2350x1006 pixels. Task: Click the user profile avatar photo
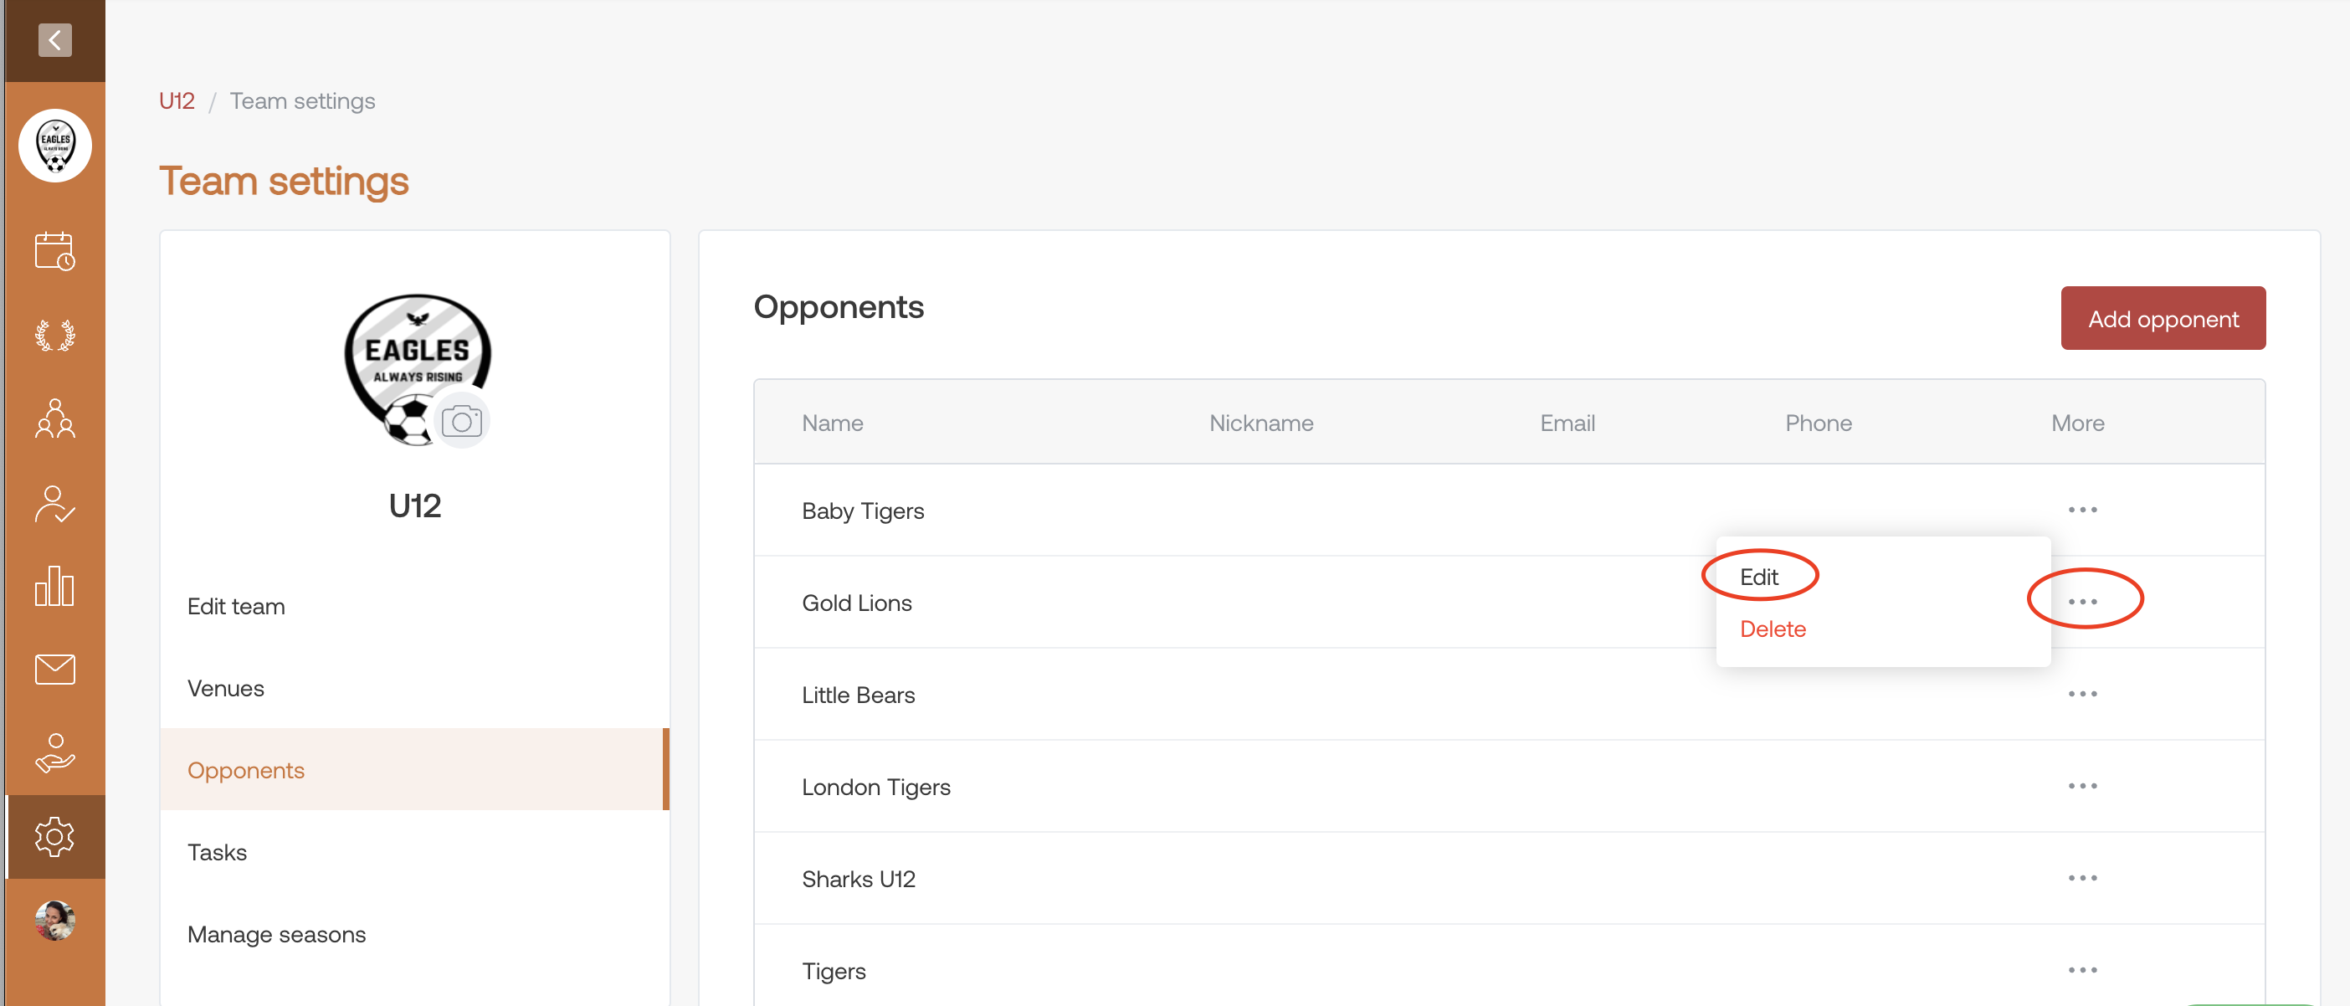pos(54,919)
